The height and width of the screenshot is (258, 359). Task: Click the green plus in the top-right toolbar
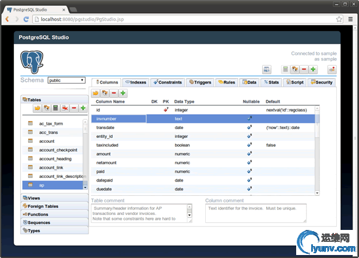313,69
